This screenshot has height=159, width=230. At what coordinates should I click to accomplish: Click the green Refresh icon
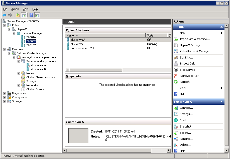pyautogui.click(x=176, y=82)
